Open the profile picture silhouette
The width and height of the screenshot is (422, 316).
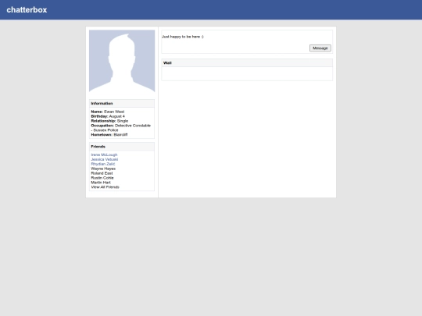point(122,61)
